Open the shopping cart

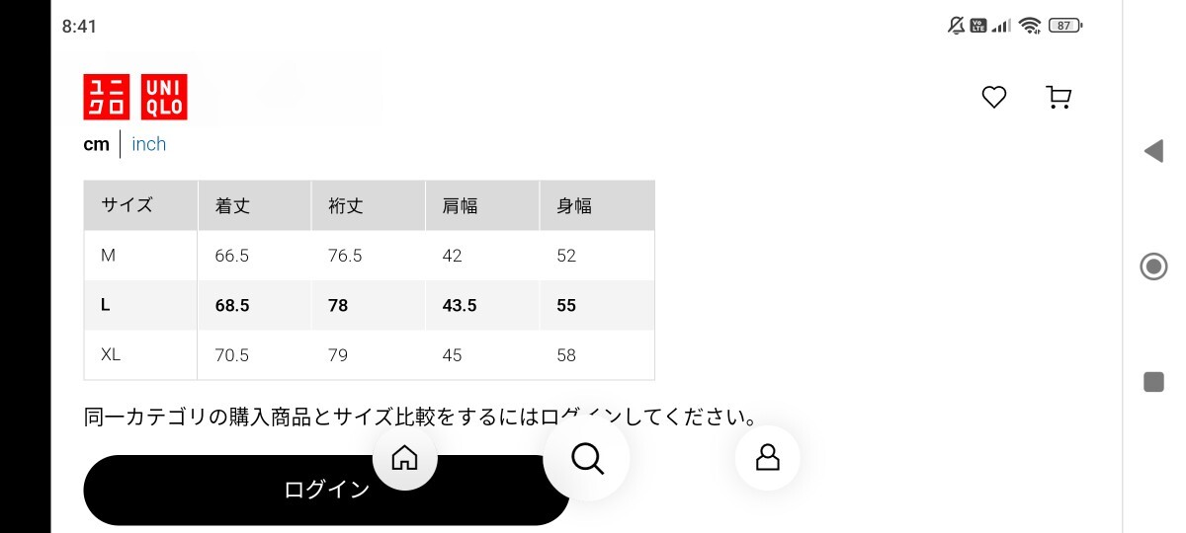1059,97
